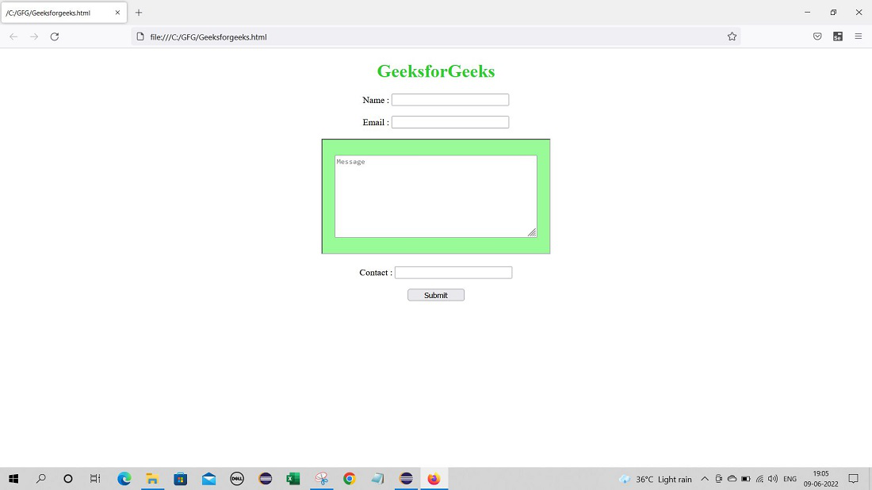Select the Geeksforgeeks.html tab
Image resolution: width=872 pixels, height=490 pixels.
click(x=64, y=12)
